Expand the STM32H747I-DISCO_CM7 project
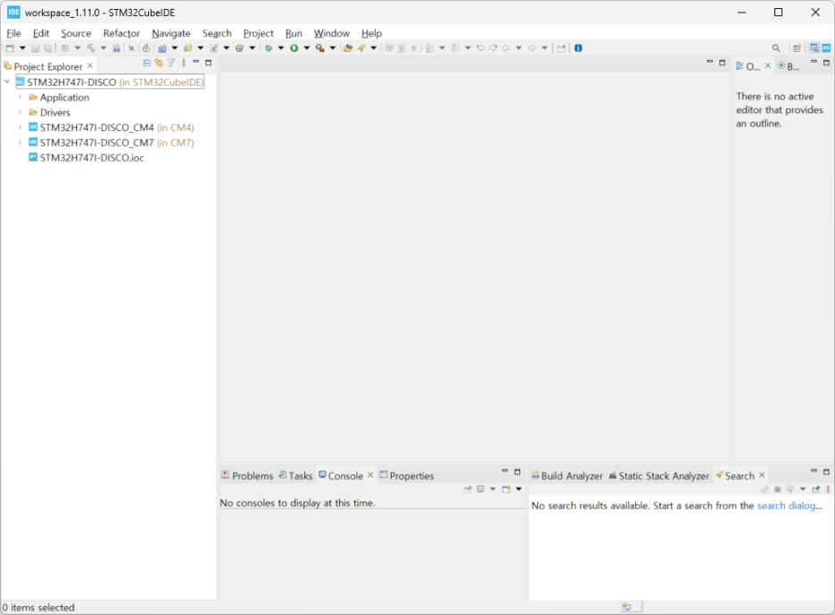 click(x=20, y=142)
